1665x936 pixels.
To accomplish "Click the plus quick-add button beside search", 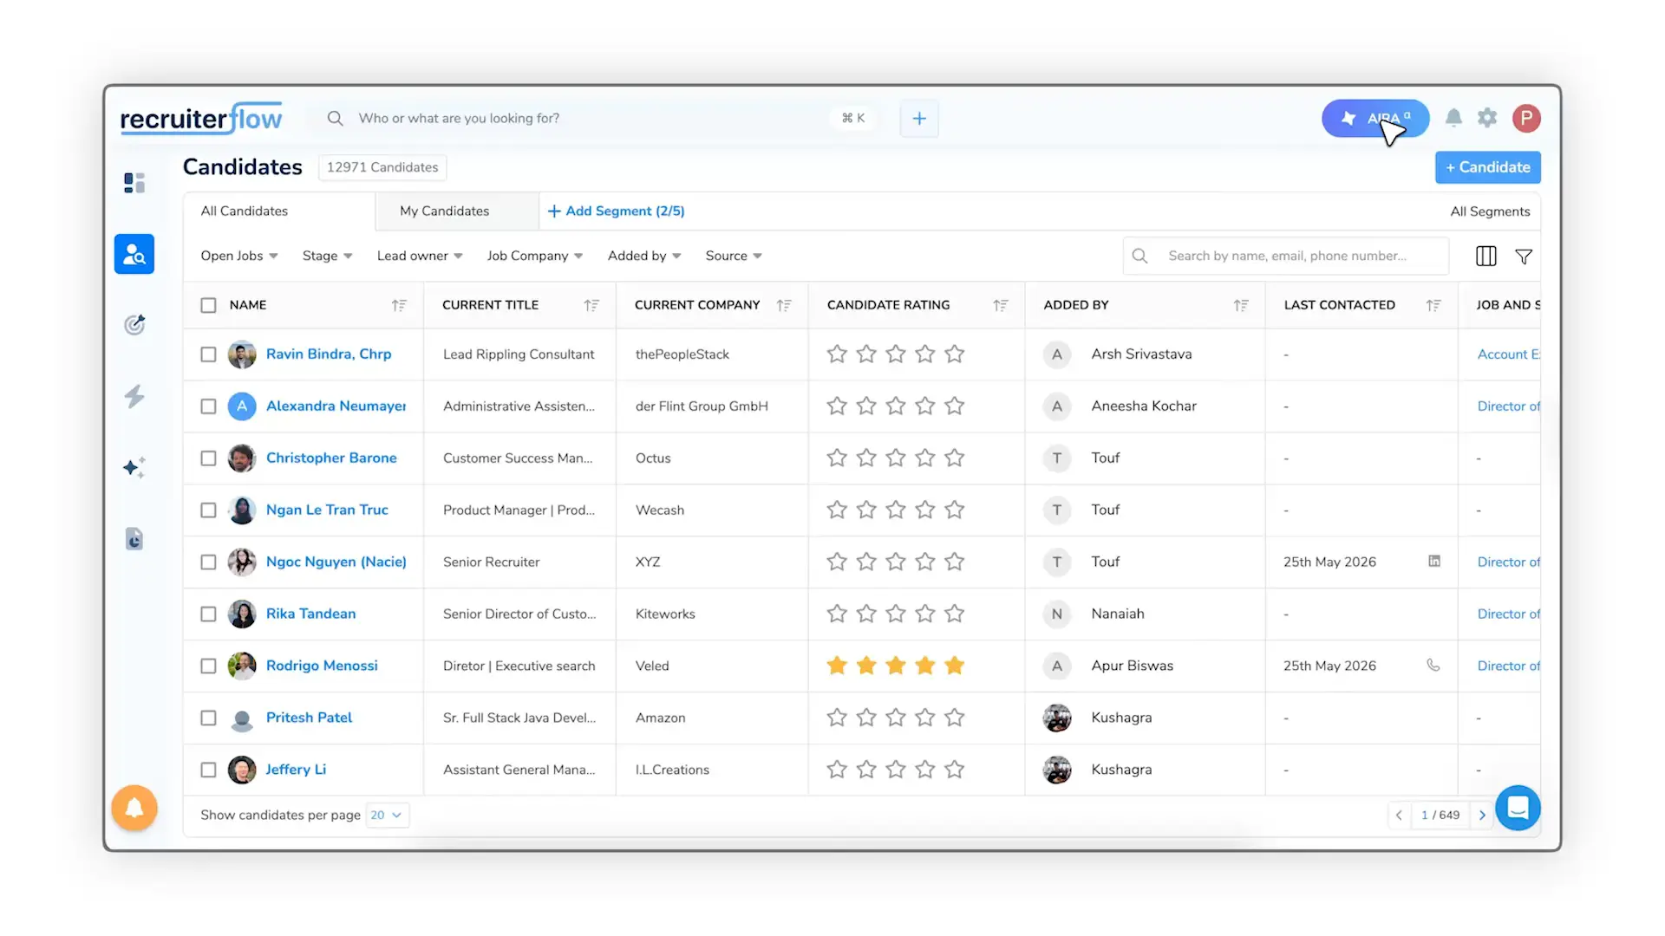I will point(919,119).
